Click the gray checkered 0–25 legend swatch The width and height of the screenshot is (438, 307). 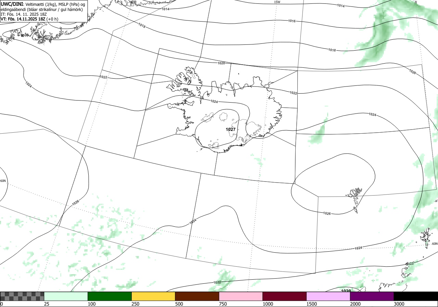point(22,296)
